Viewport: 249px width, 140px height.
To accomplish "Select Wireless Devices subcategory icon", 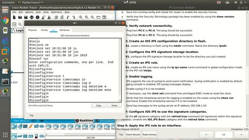I will coord(31,136).
